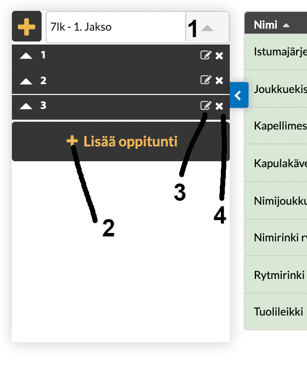Expand lesson 2 with its triangle arrow

coord(26,81)
